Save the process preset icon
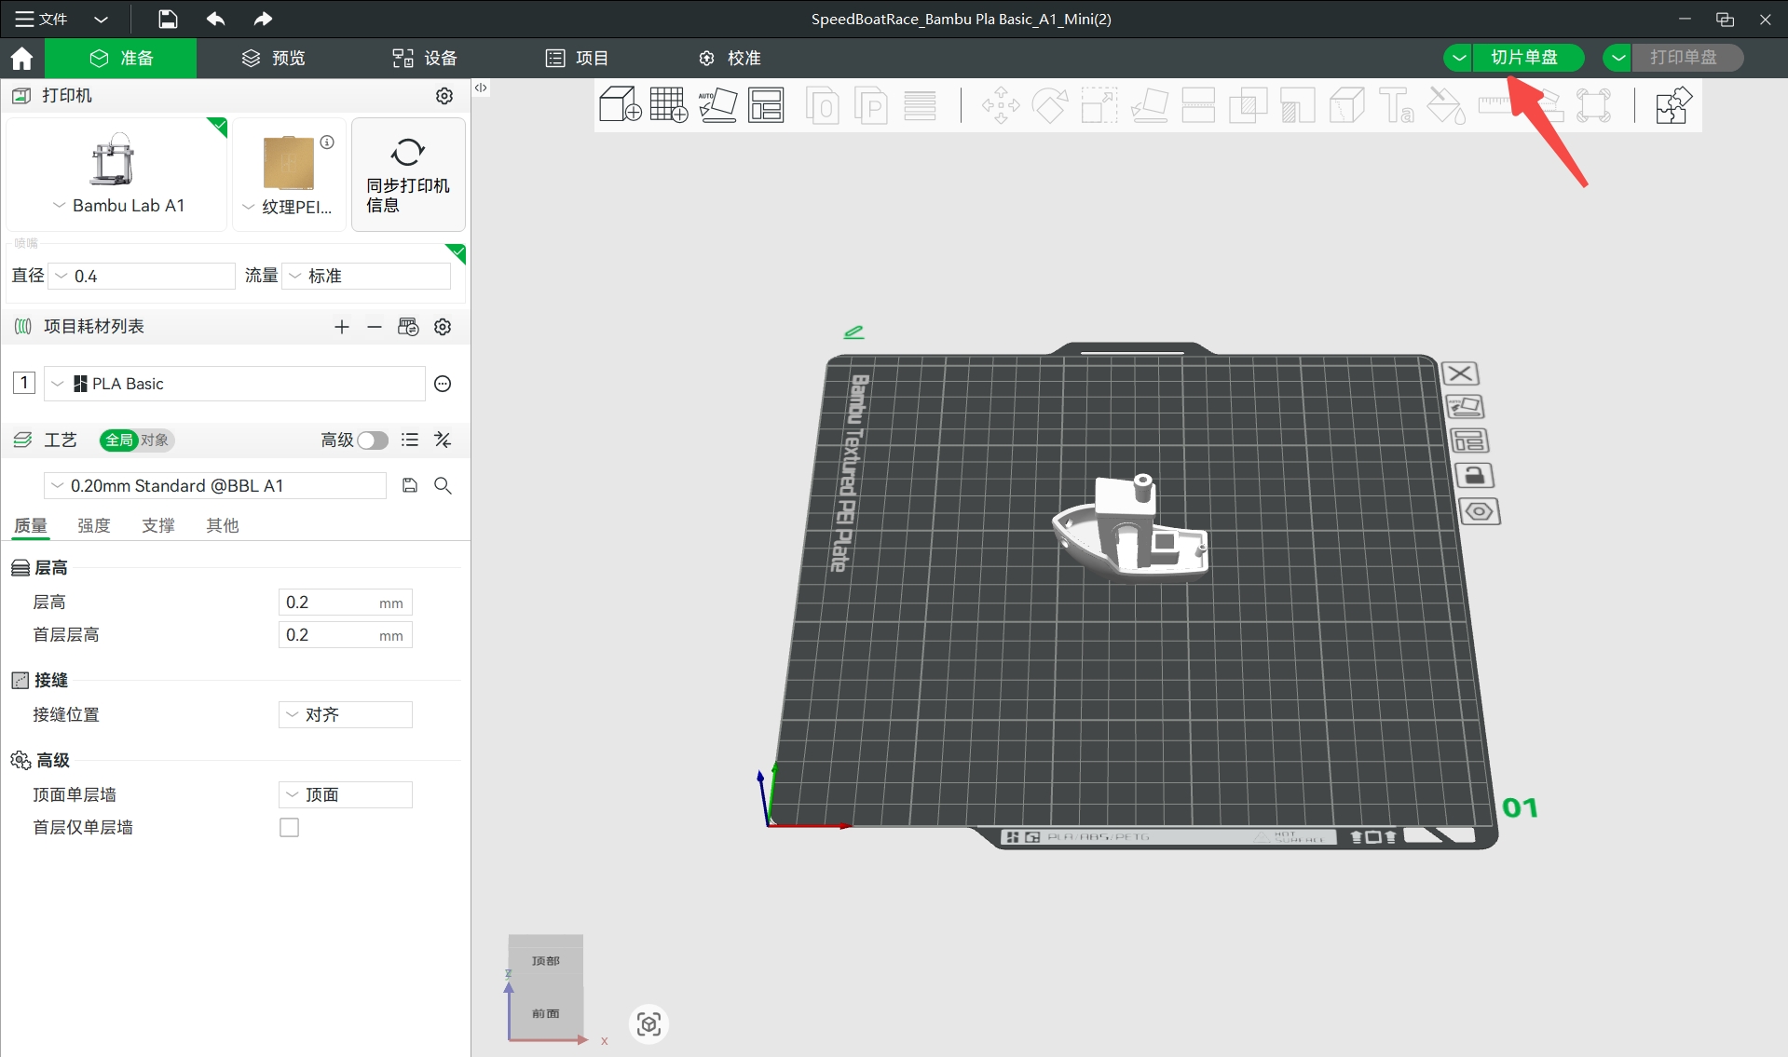The width and height of the screenshot is (1788, 1057). click(x=410, y=485)
